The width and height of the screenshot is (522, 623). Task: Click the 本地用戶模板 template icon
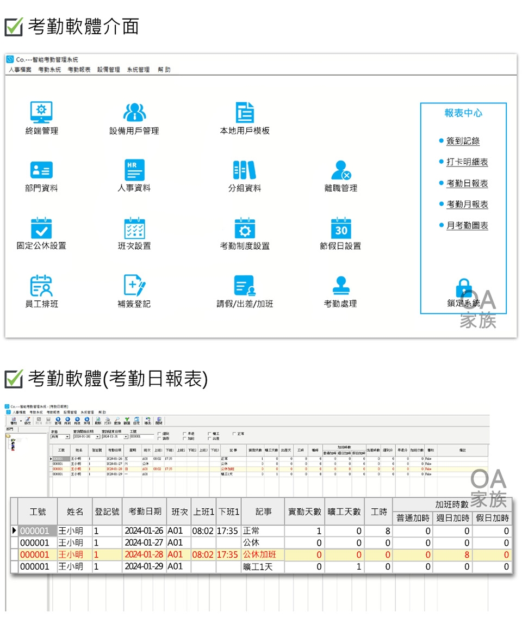click(244, 112)
